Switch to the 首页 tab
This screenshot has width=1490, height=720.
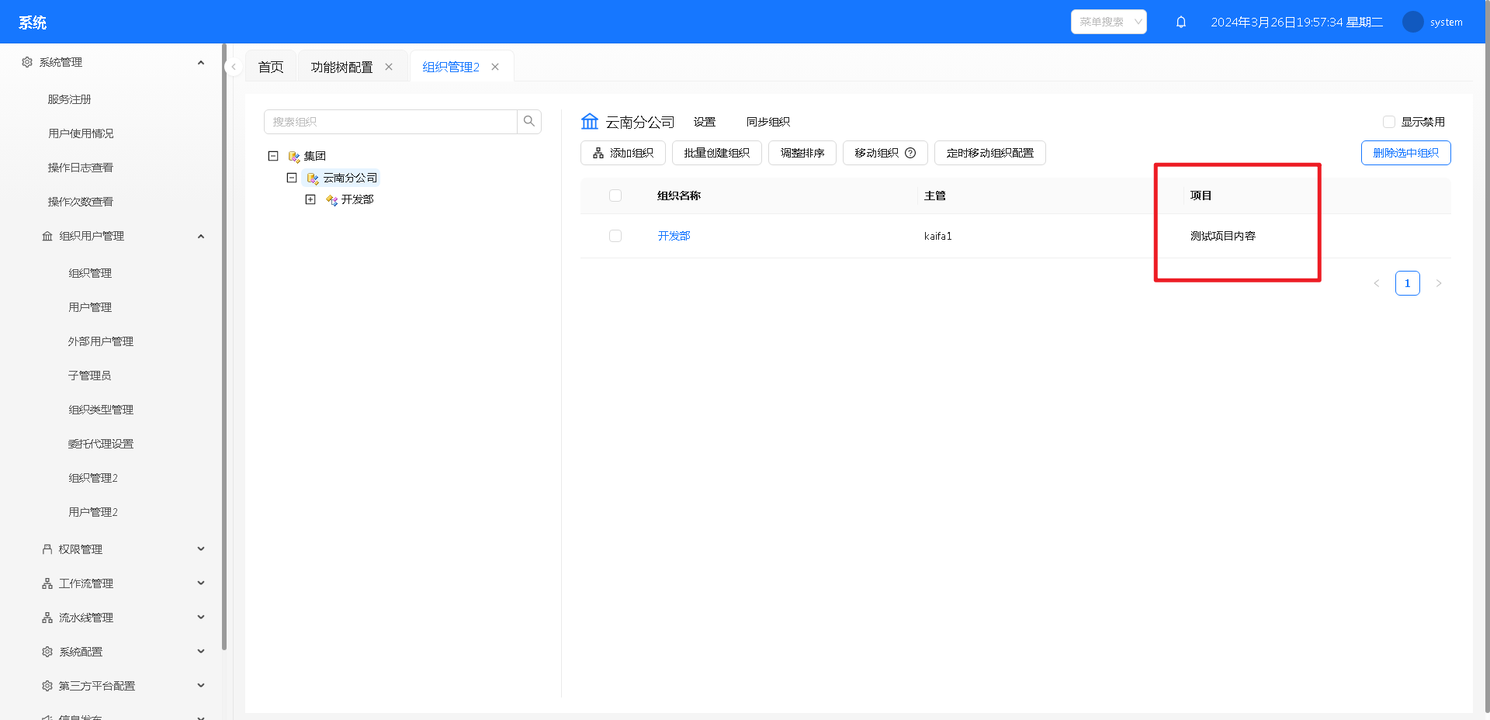coord(270,67)
